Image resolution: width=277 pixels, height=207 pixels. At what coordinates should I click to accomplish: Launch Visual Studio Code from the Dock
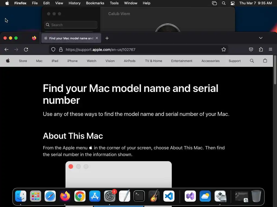click(x=169, y=196)
